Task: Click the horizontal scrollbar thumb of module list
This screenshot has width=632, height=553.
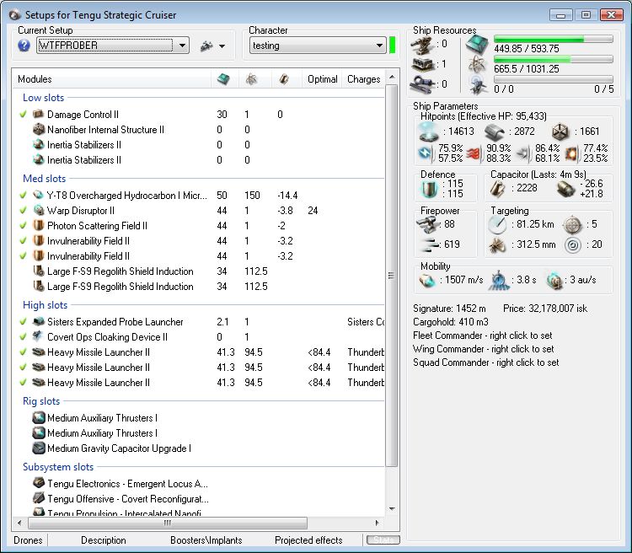Action: (x=168, y=523)
